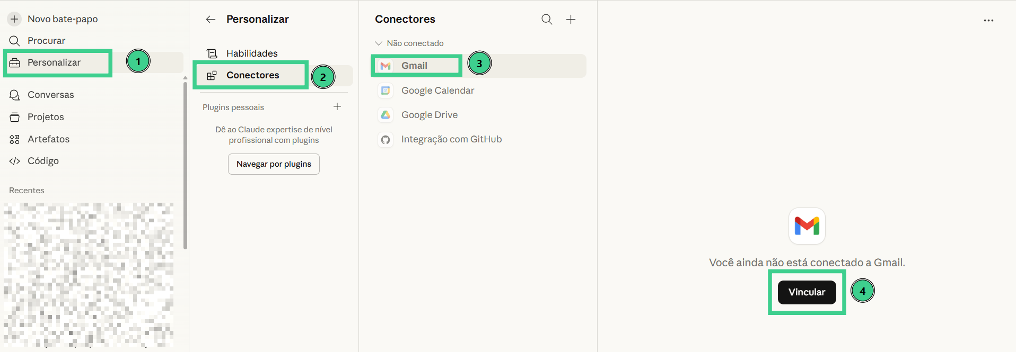Screen dimensions: 1016x352
Task: Open the three-dot more options menu
Action: pos(988,20)
